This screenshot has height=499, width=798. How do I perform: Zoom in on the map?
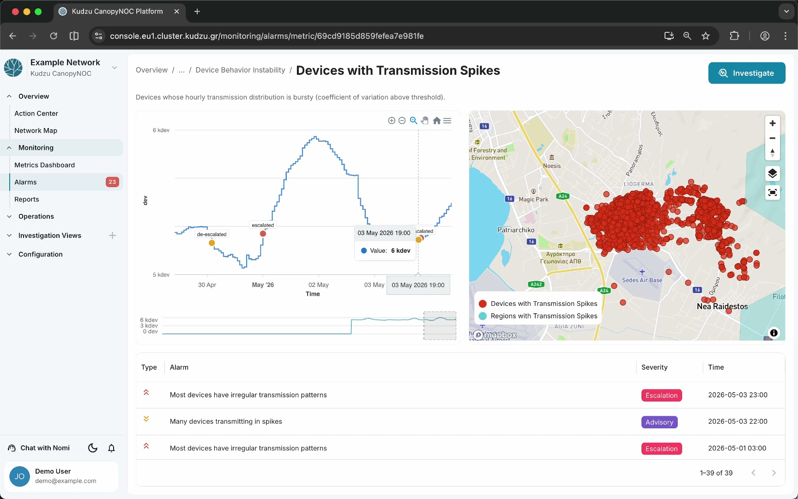tap(773, 123)
